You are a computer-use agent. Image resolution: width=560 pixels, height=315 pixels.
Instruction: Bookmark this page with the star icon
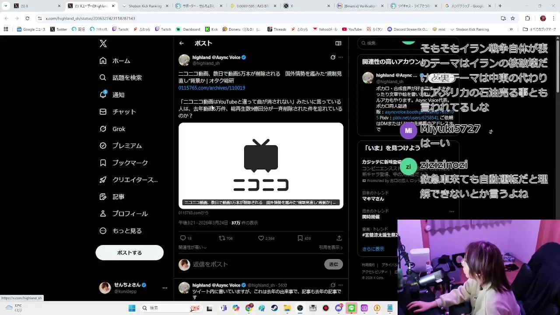pyautogui.click(x=513, y=18)
